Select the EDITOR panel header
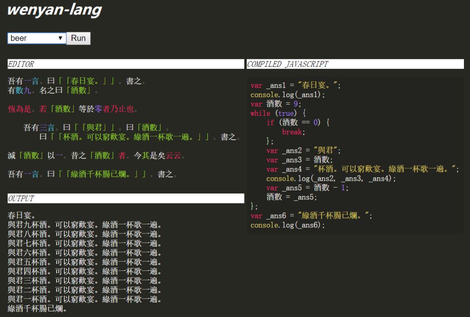Screen dimensions: 470x317 pos(126,64)
